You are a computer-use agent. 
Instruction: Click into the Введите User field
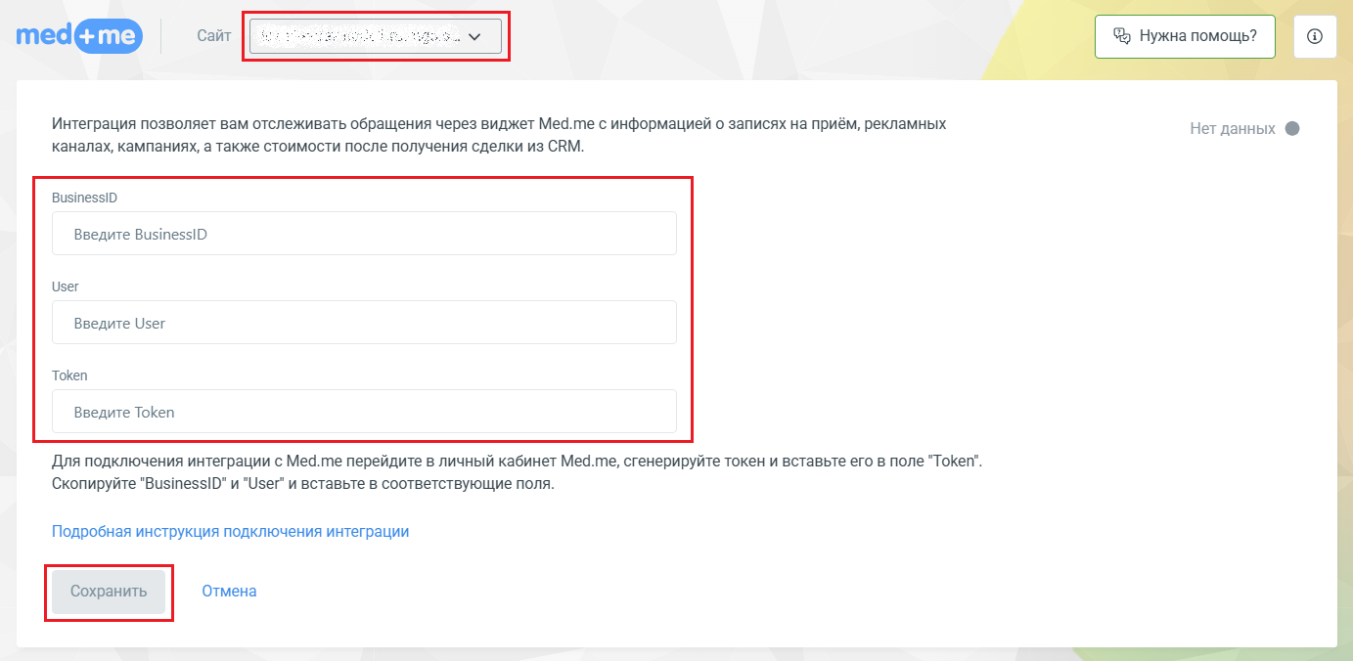364,323
